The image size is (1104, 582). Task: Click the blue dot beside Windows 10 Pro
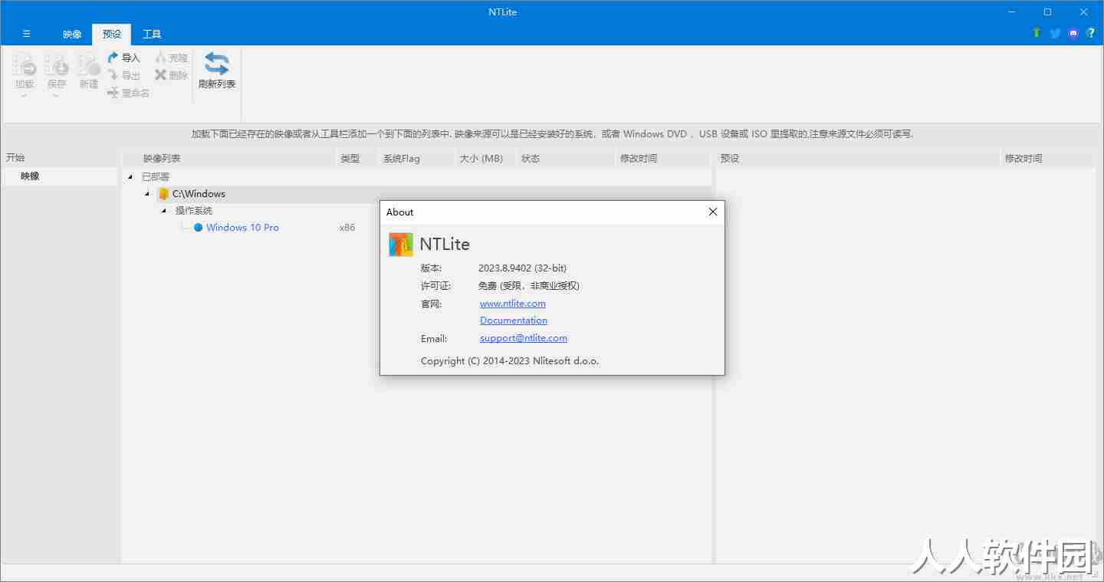[198, 228]
